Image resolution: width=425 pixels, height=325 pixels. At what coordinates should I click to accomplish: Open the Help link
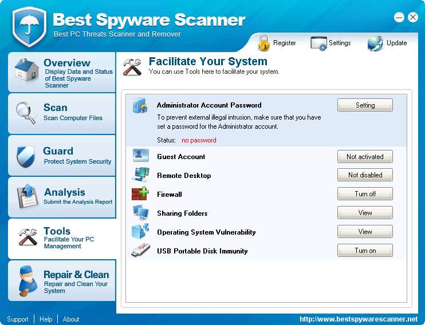click(46, 319)
